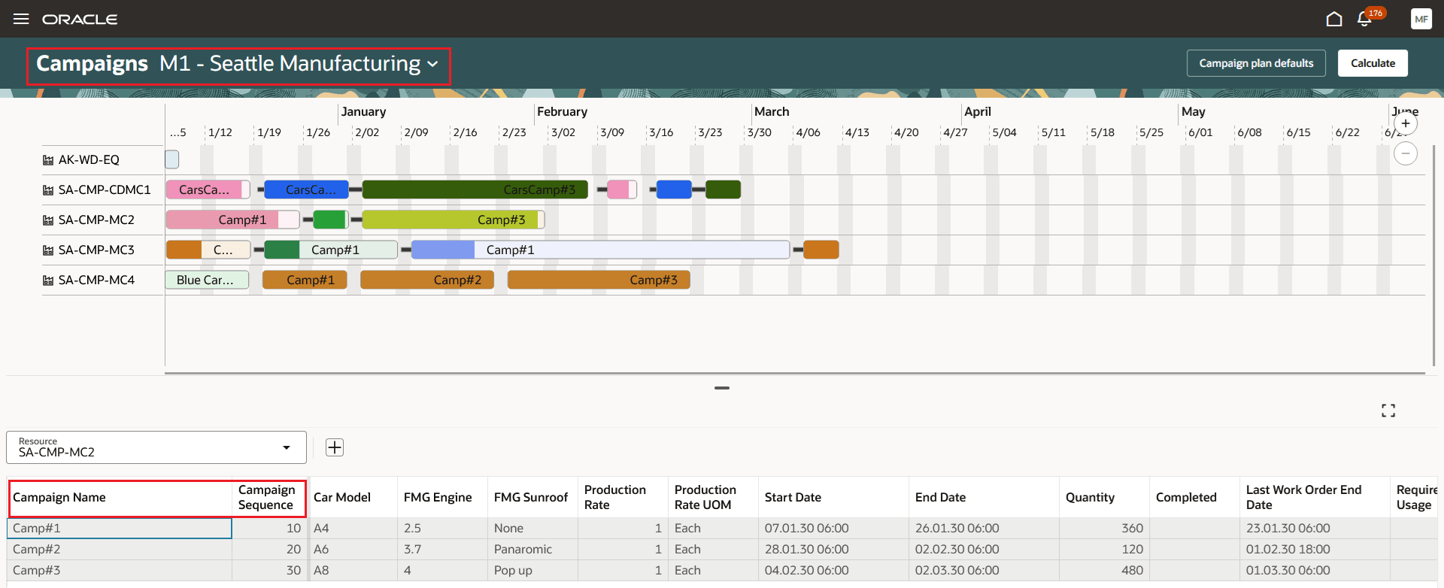Screen dimensions: 1444x588
Task: Select SA-CMP-CDMC1 resource row label
Action: [105, 190]
